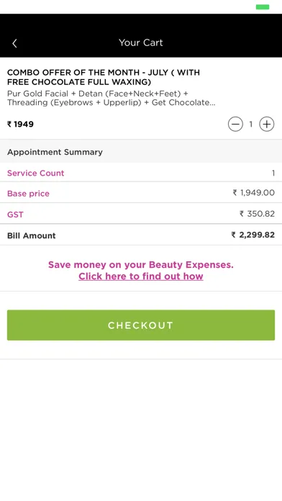Tap the ₹ 1949 item price
282x501 pixels.
pos(20,124)
